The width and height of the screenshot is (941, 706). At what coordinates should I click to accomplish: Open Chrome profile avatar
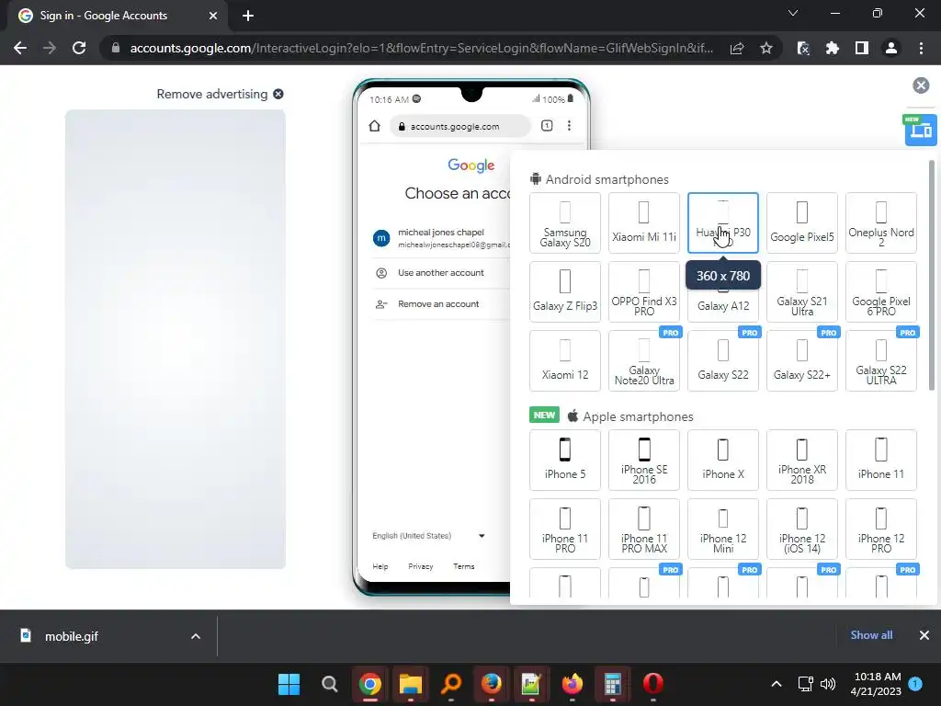click(x=891, y=48)
